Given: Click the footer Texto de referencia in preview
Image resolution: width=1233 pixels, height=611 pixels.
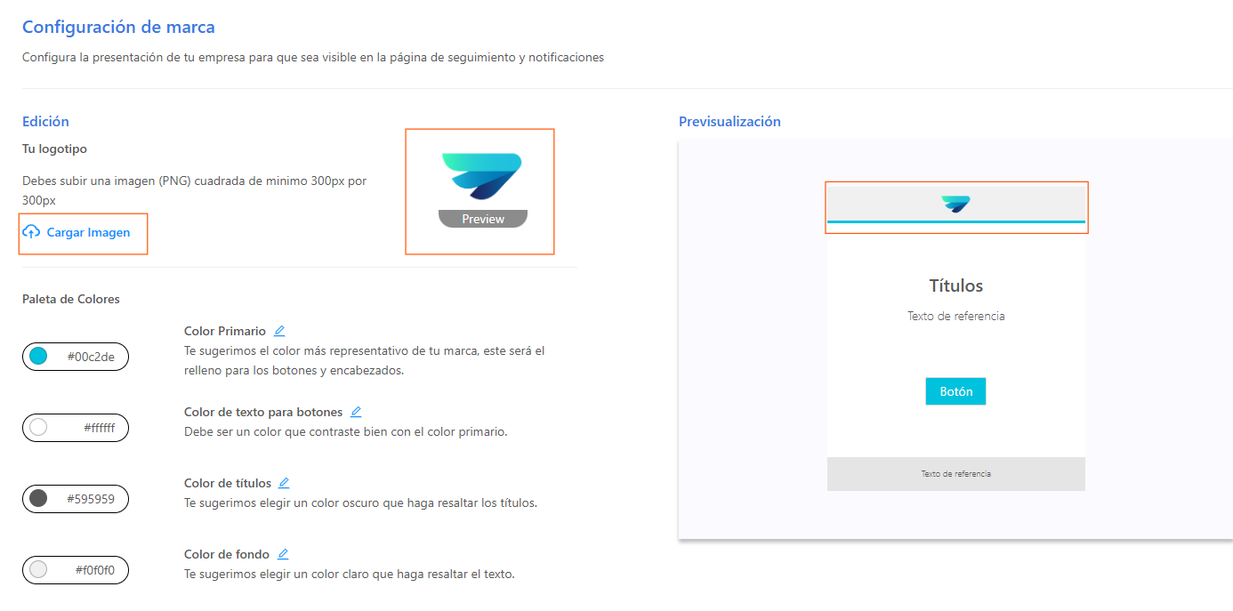Looking at the screenshot, I should [x=955, y=474].
